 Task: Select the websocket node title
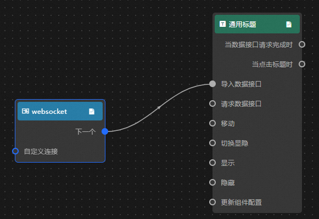(x=49, y=111)
